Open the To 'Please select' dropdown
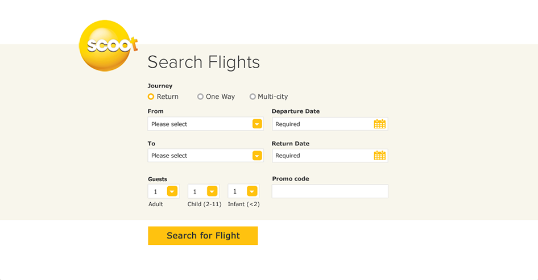 205,156
